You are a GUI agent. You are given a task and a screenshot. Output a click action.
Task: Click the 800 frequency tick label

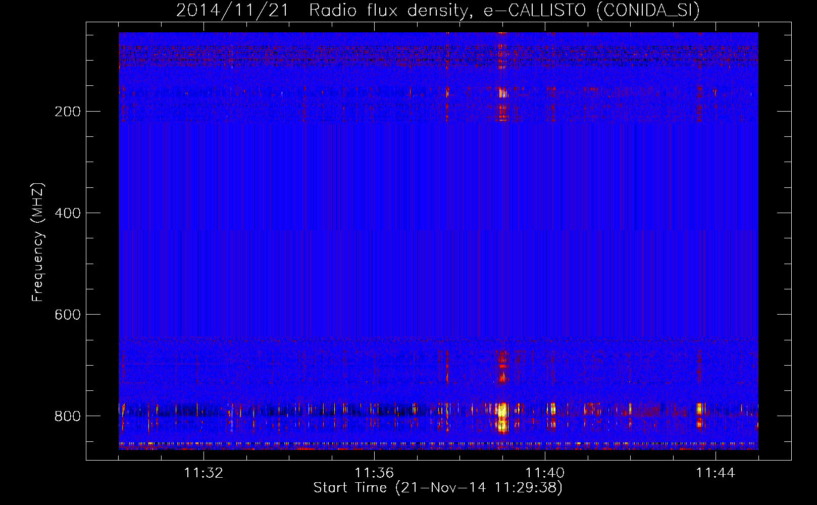click(x=68, y=416)
